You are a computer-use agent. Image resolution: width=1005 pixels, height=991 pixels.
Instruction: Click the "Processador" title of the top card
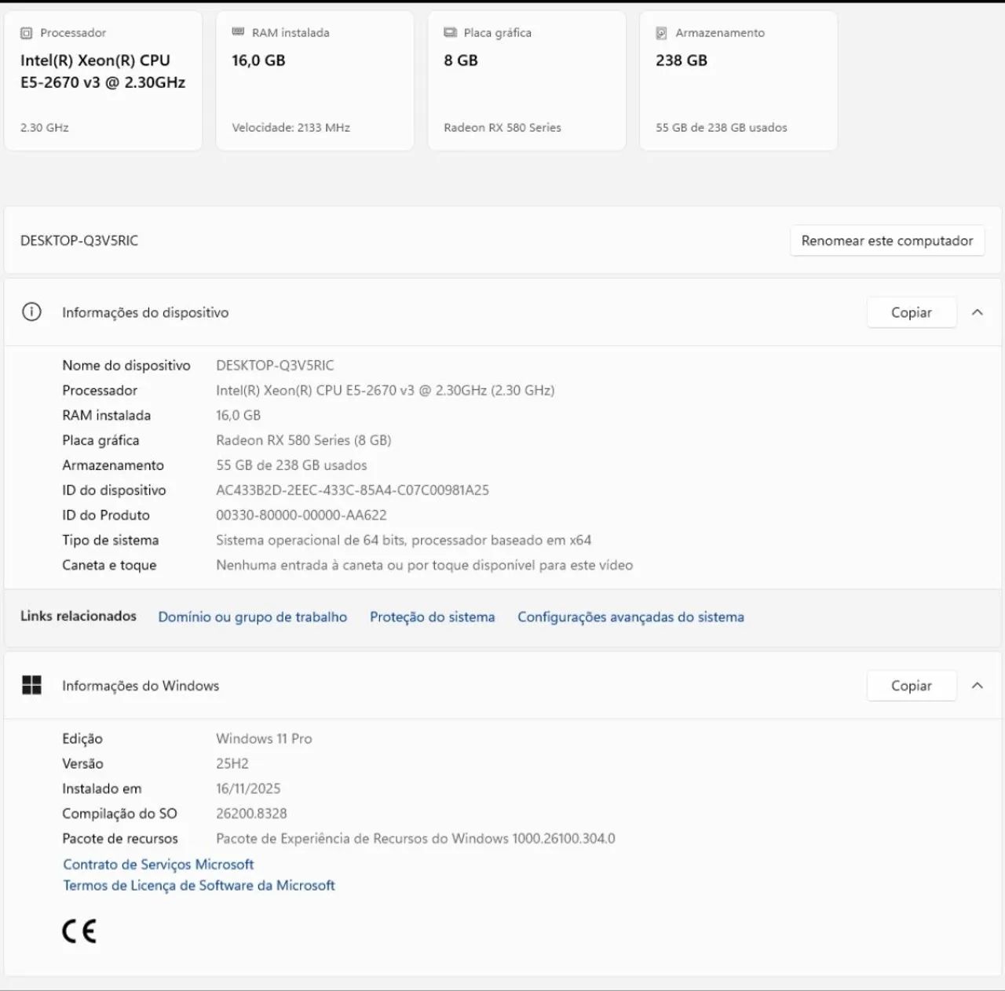73,33
